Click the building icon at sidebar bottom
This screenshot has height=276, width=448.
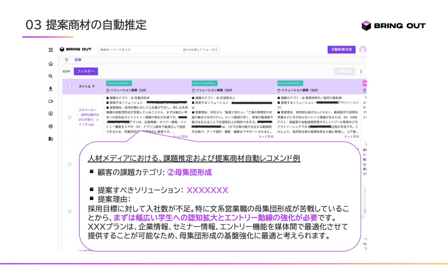click(51, 139)
